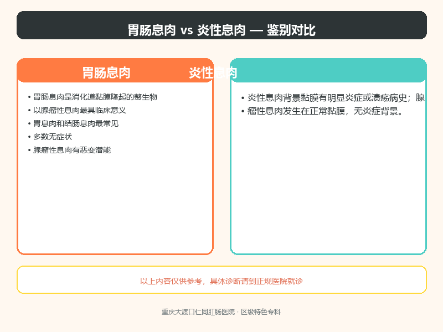The image size is (443, 332).
Task: Click the bullet dot before 炎性息肉背景黏膜
Action: (x=243, y=98)
